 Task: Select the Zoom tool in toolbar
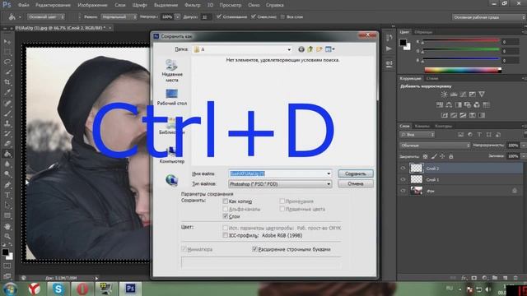7,236
